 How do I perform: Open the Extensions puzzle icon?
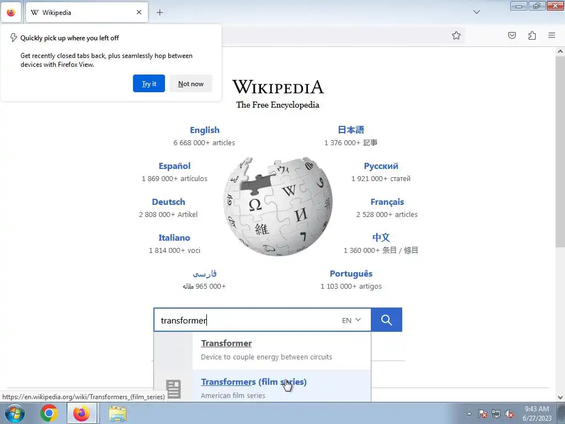pos(532,35)
